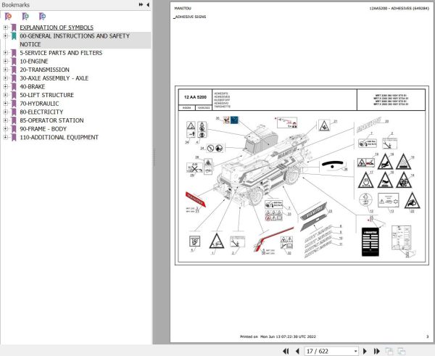Open 5-SERVICE PARTS AND FILTERS section
435x356 pixels.
61,53
